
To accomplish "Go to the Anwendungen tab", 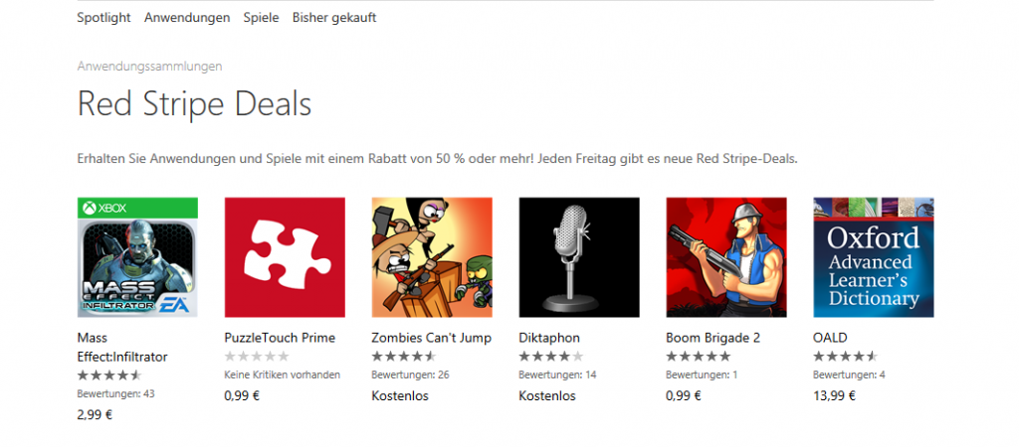I will coord(187,18).
